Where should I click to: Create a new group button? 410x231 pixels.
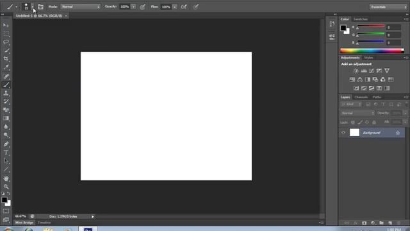(x=382, y=223)
